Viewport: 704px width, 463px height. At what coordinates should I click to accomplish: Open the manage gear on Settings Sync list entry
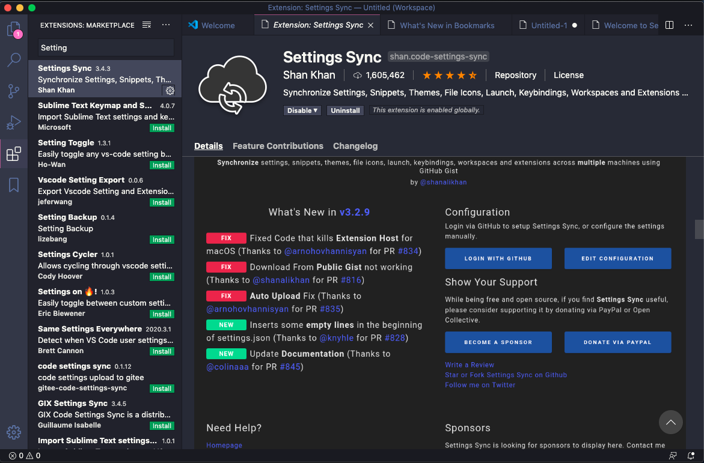(170, 91)
